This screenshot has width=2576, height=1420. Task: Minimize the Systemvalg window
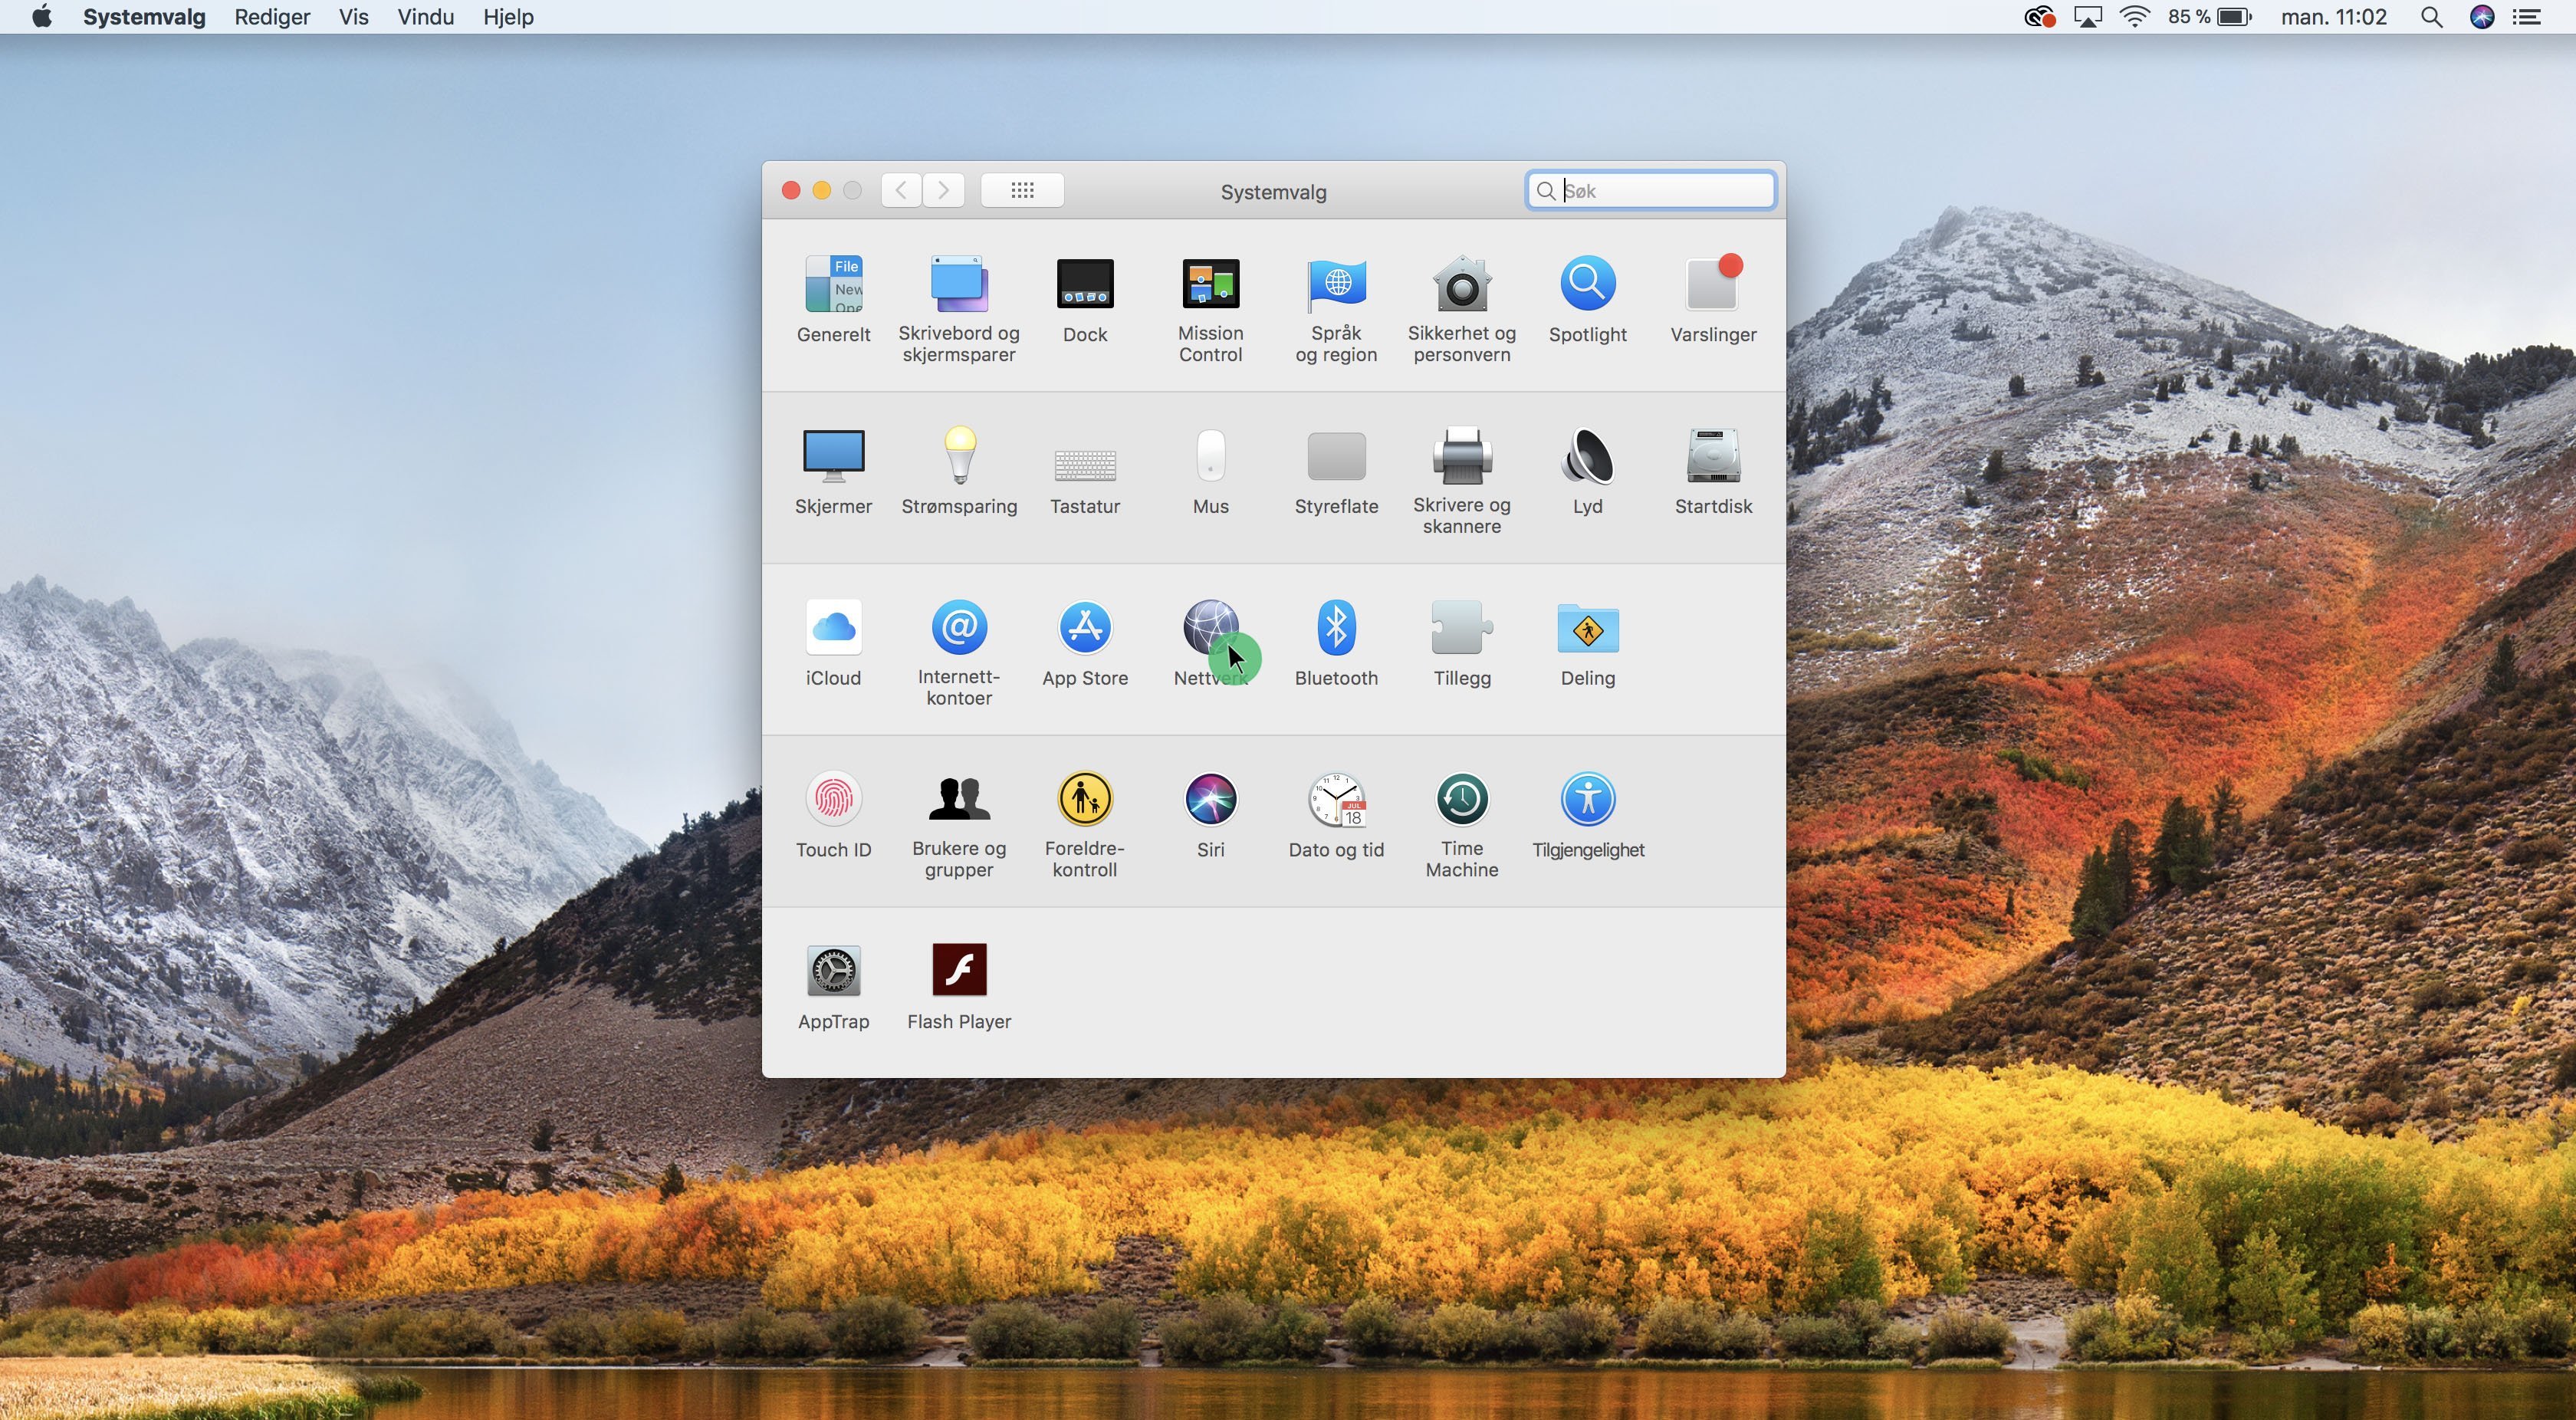pos(821,190)
